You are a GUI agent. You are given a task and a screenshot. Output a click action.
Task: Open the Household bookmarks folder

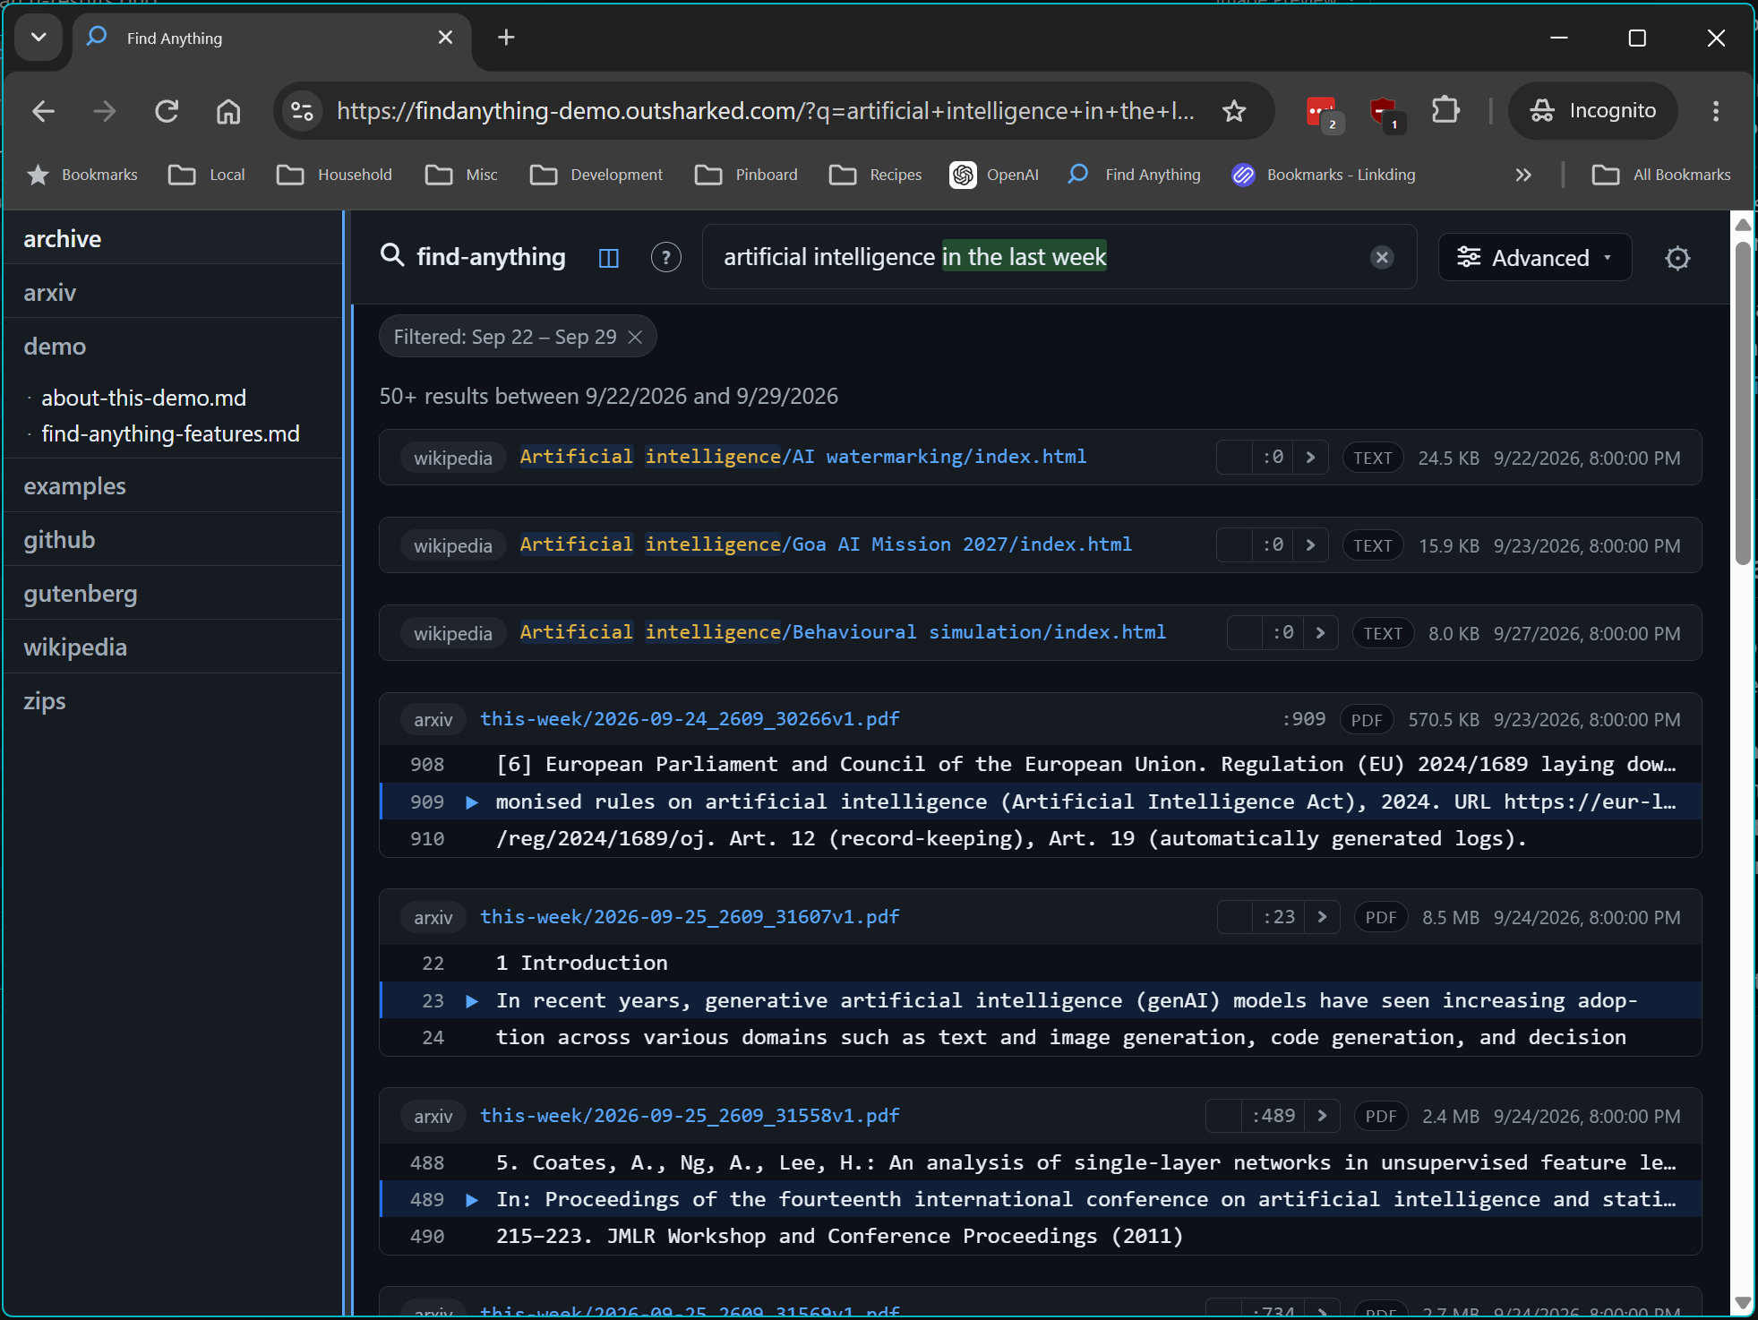coord(335,175)
